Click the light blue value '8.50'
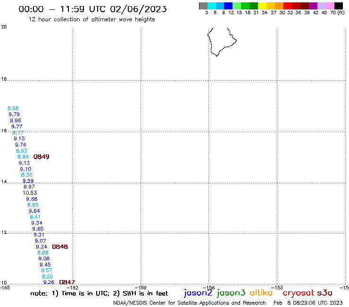The width and height of the screenshot is (349, 307). 48,276
